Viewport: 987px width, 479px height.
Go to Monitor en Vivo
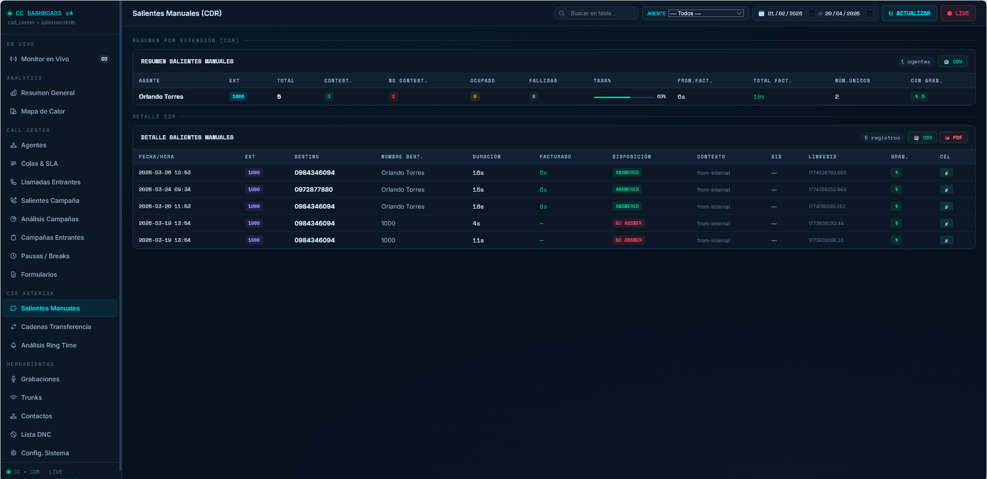(x=45, y=59)
